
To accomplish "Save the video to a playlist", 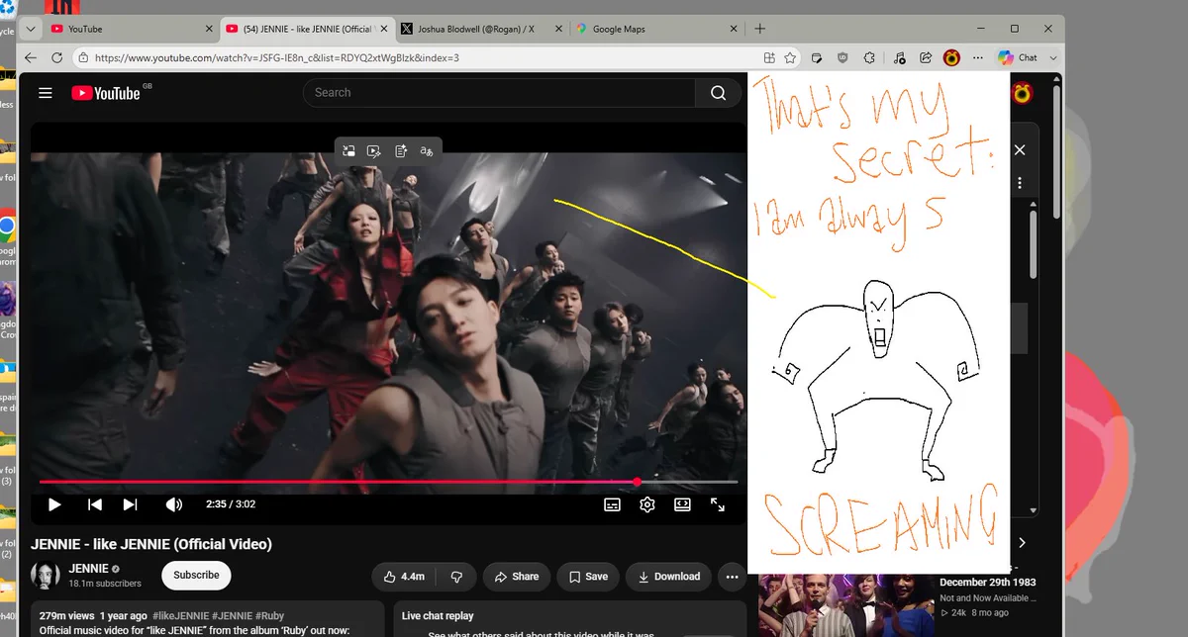I will point(588,577).
